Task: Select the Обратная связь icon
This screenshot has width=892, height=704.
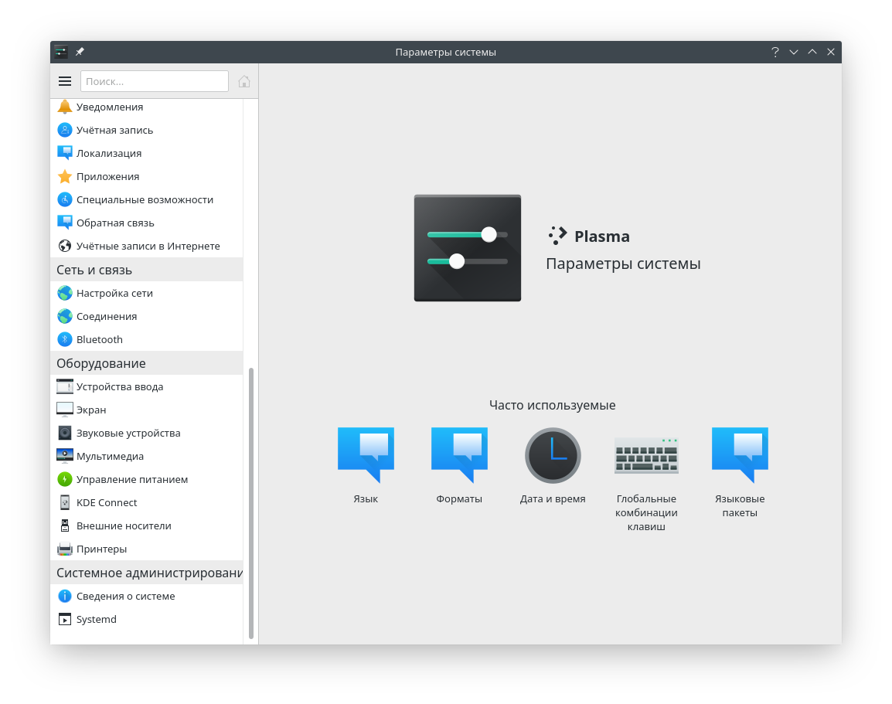Action: [x=65, y=223]
